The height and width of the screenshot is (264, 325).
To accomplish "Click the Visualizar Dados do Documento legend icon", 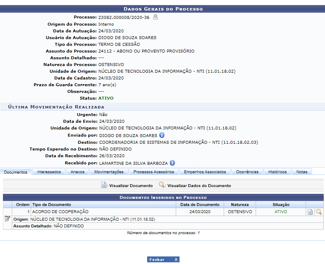I will coord(161,185).
